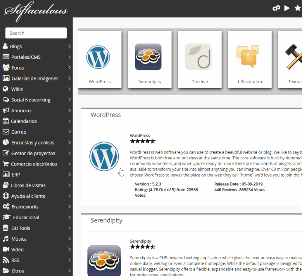Select the Dotclear app tile
The height and width of the screenshot is (276, 302).
[x=200, y=60]
